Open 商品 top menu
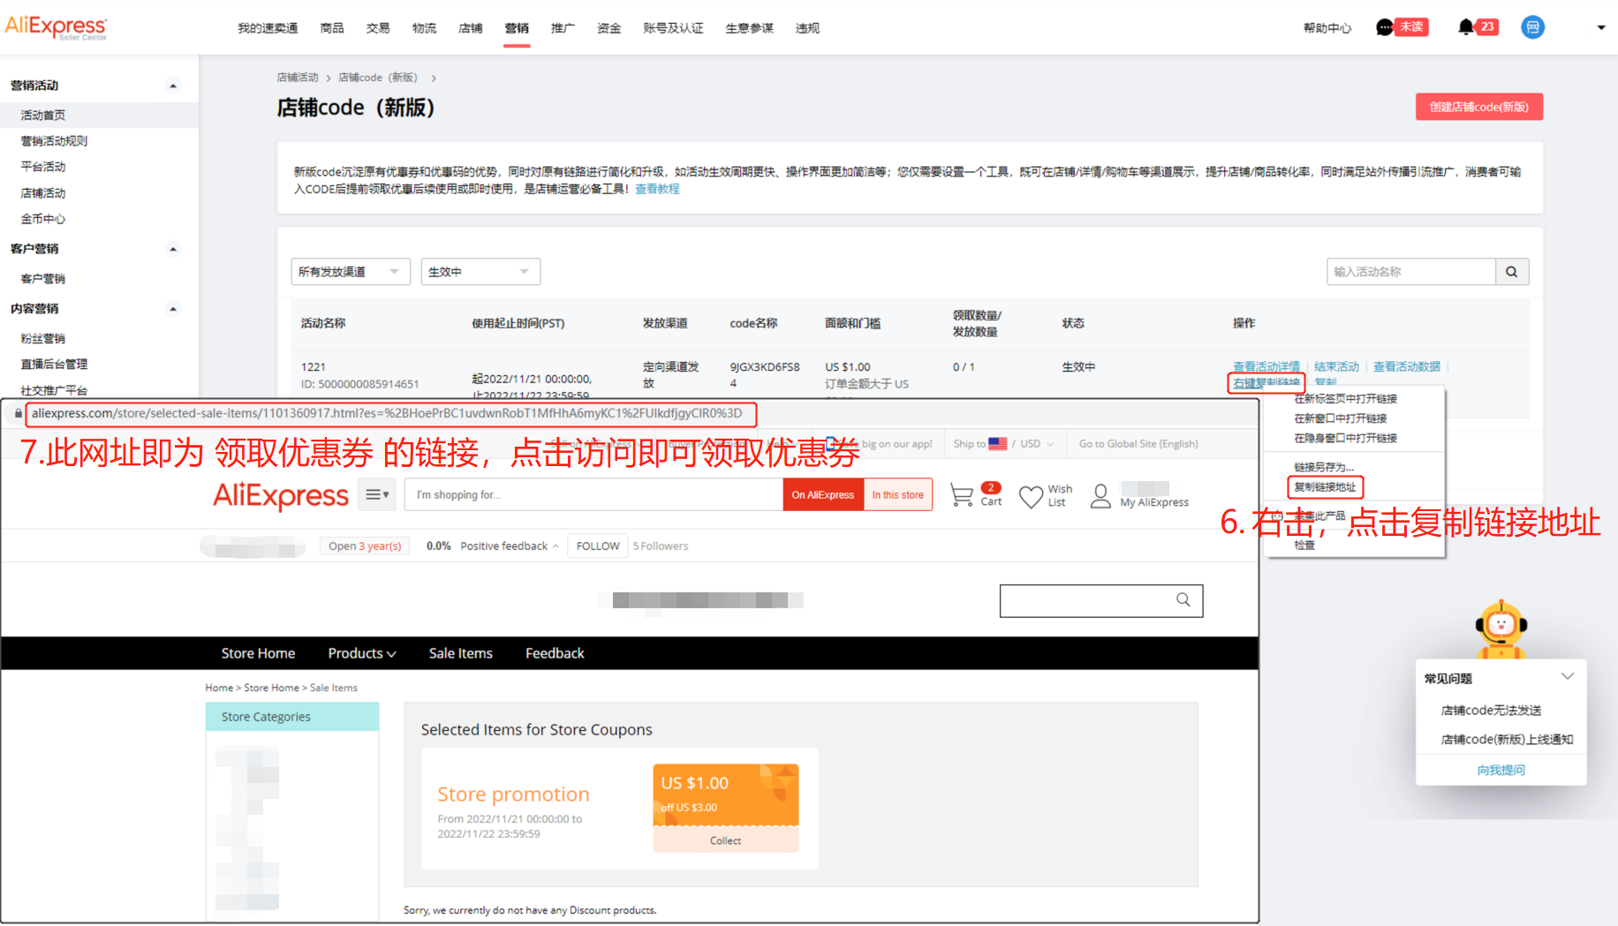This screenshot has width=1618, height=926. (332, 28)
